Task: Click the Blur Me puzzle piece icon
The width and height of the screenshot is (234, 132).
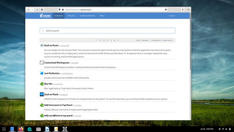Action: click(42, 84)
